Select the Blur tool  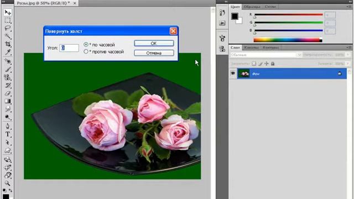coord(7,109)
